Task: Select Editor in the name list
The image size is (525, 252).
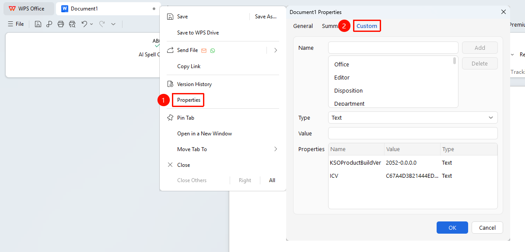Action: click(x=342, y=78)
